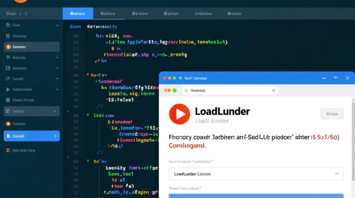This screenshot has width=355, height=198.
Task: Click the shield icon in dialog title bar
Action: (x=180, y=78)
